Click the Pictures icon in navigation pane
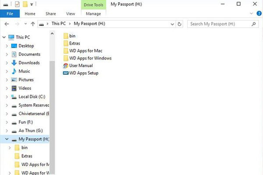 pos(14,80)
